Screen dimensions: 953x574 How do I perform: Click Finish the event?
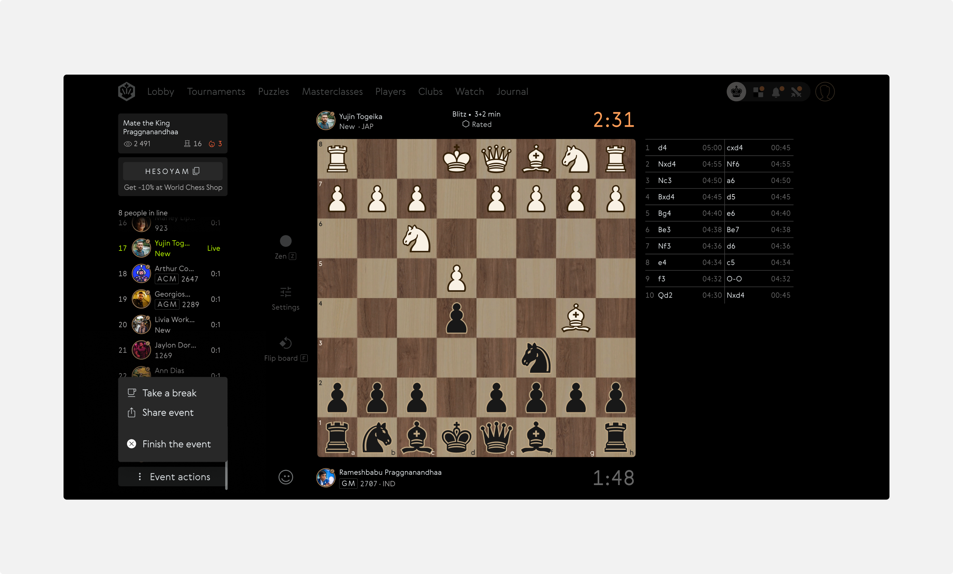176,444
